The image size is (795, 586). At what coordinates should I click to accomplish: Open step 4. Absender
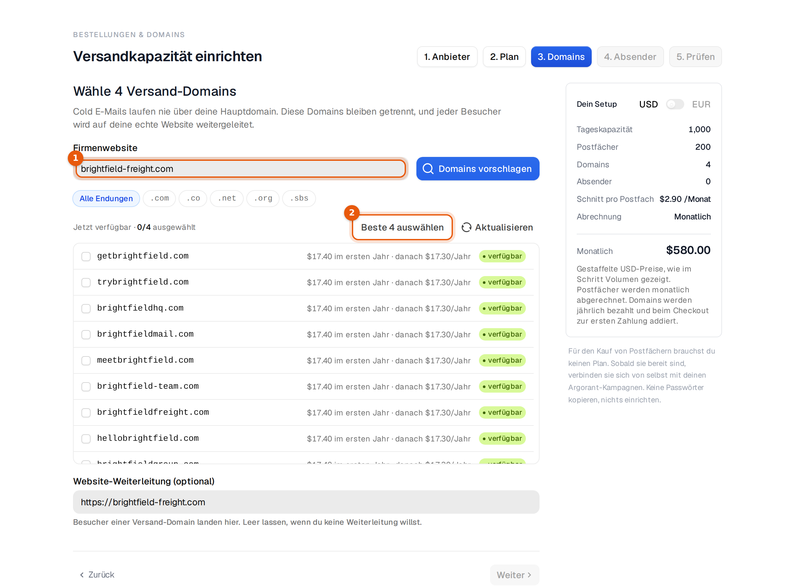click(x=630, y=57)
